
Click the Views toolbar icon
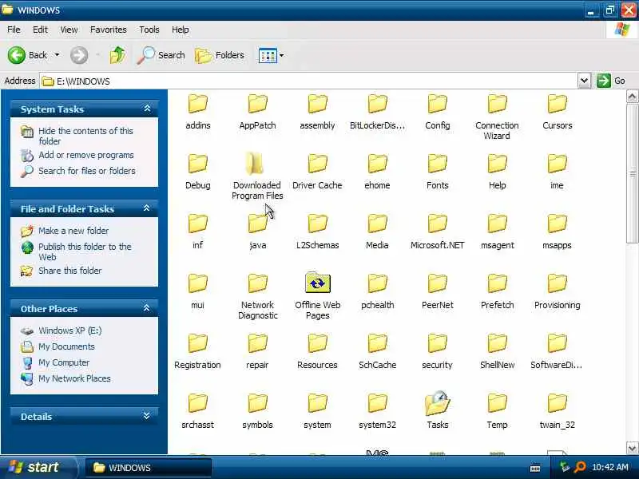click(268, 55)
